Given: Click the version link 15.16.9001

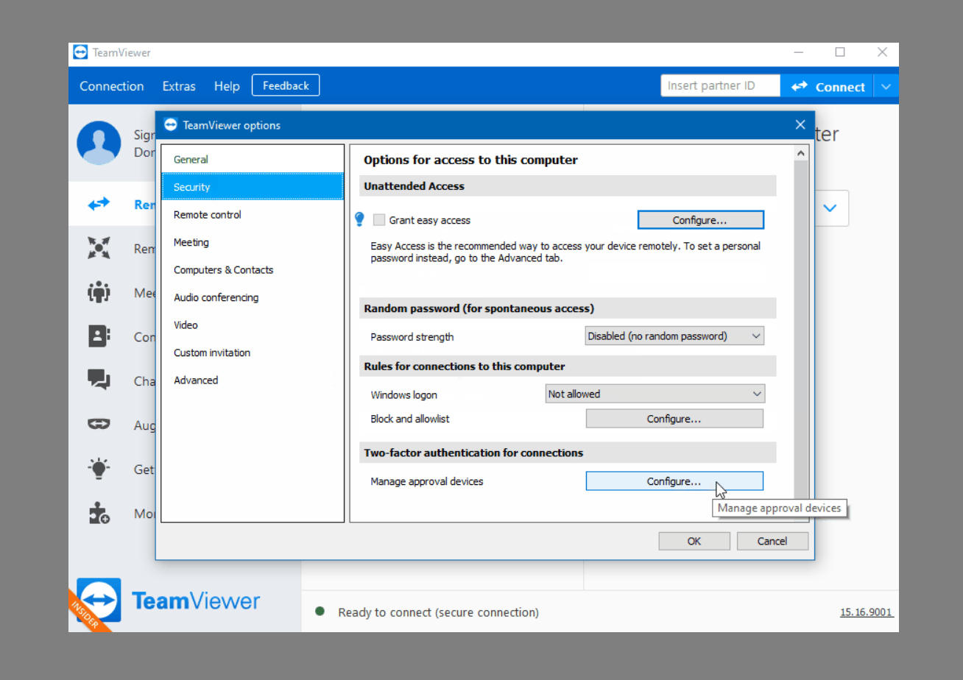Looking at the screenshot, I should click(x=866, y=612).
